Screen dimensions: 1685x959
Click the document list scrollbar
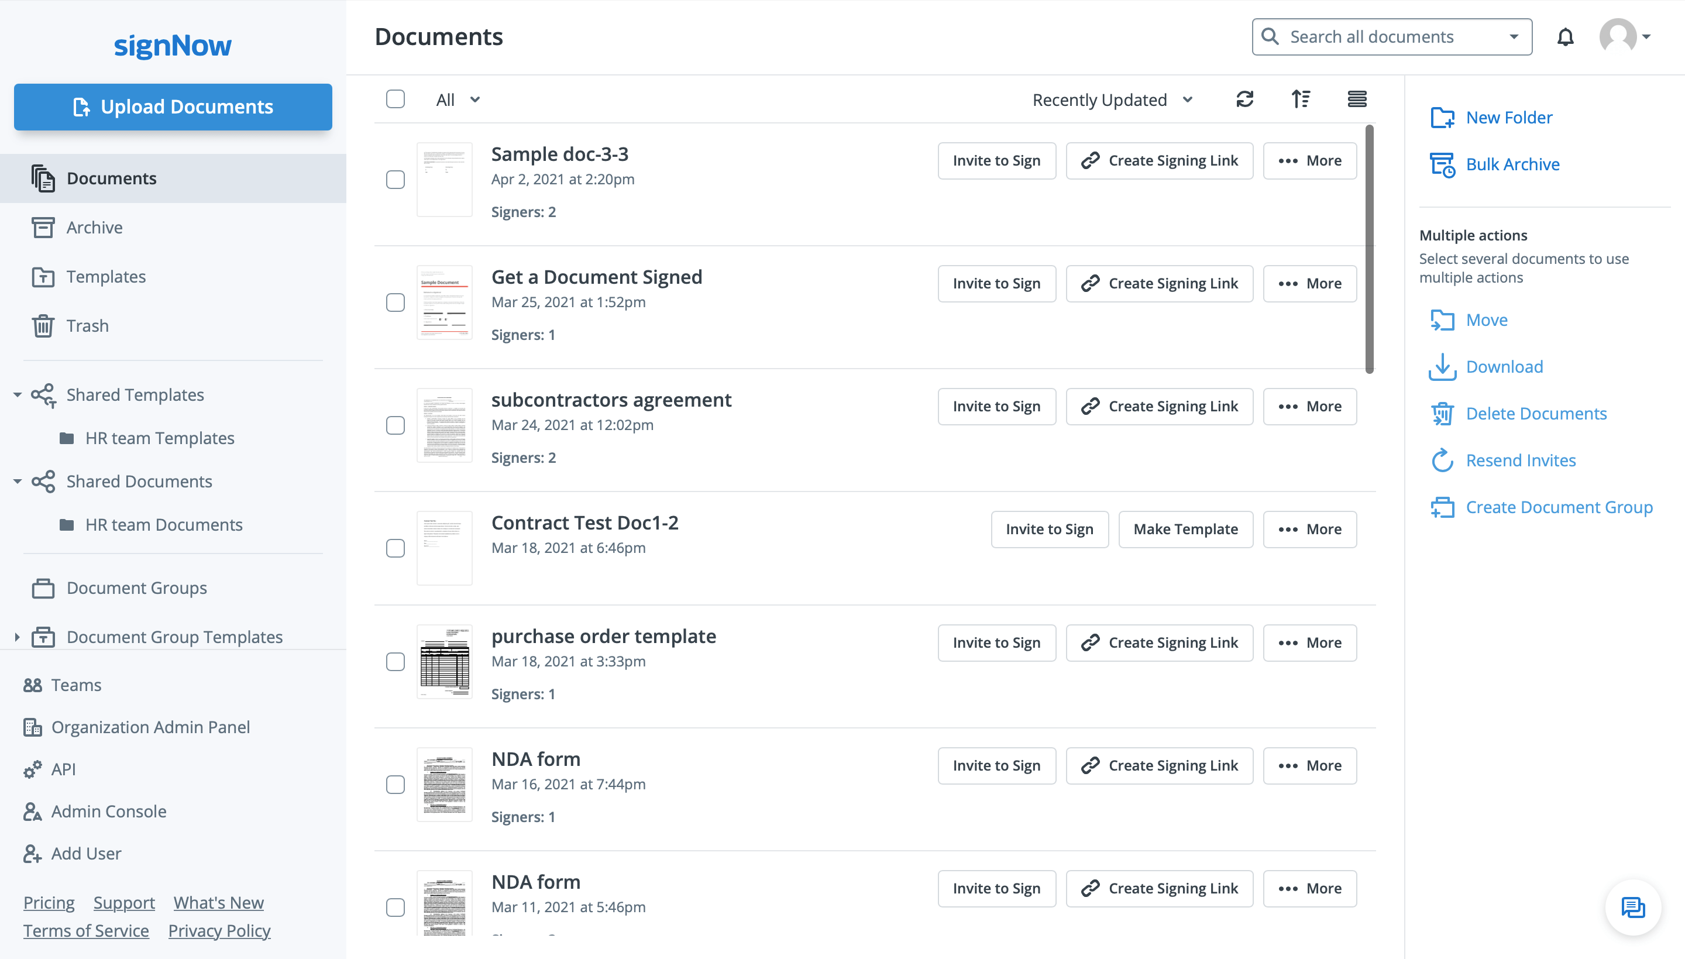1369,250
